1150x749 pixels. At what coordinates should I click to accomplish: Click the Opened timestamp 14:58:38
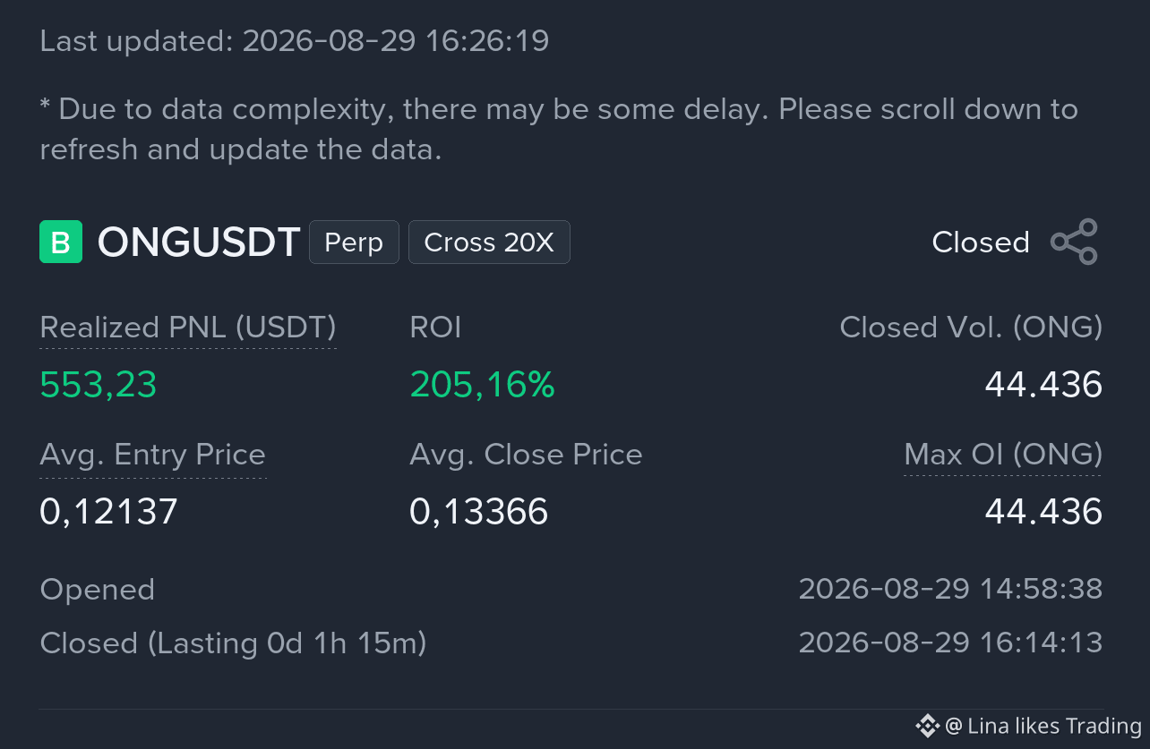(950, 589)
